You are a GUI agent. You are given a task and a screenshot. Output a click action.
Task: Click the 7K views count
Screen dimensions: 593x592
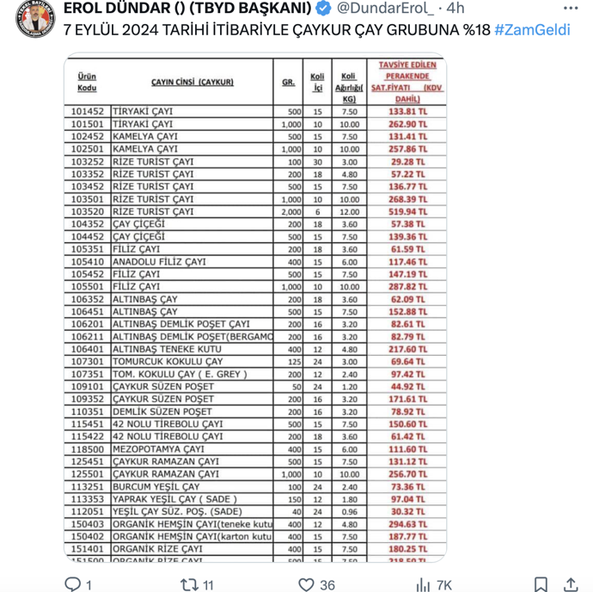point(443,585)
